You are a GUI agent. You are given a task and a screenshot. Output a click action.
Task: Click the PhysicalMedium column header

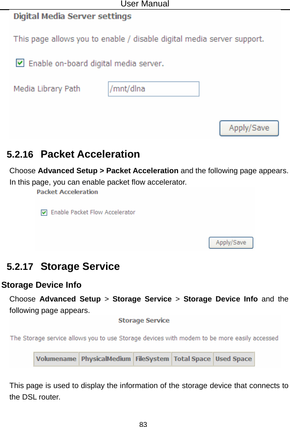pos(106,359)
